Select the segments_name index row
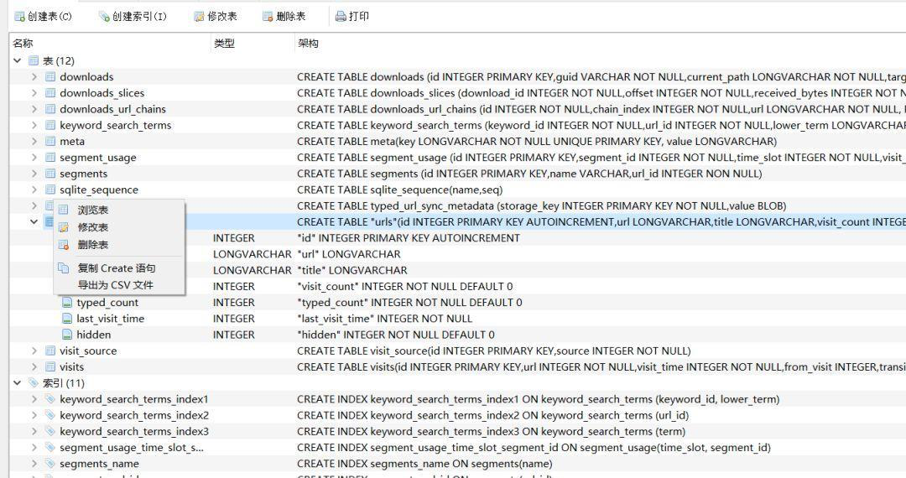Image resolution: width=906 pixels, height=478 pixels. [x=458, y=464]
